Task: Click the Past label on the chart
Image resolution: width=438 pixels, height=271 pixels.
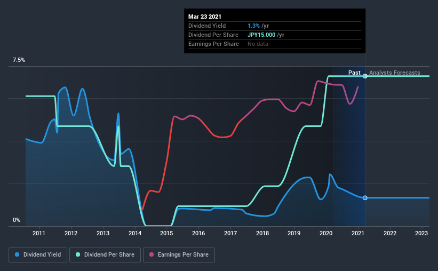Action: point(354,73)
